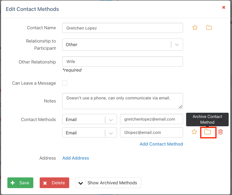Click the Add Contact Method link
The height and width of the screenshot is (195, 232).
coord(161,144)
